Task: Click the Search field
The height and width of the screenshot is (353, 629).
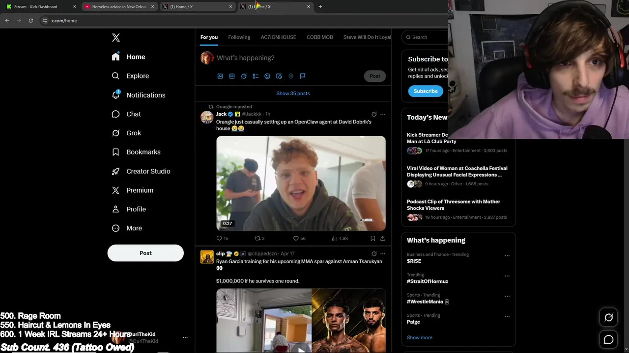Action: tap(426, 37)
